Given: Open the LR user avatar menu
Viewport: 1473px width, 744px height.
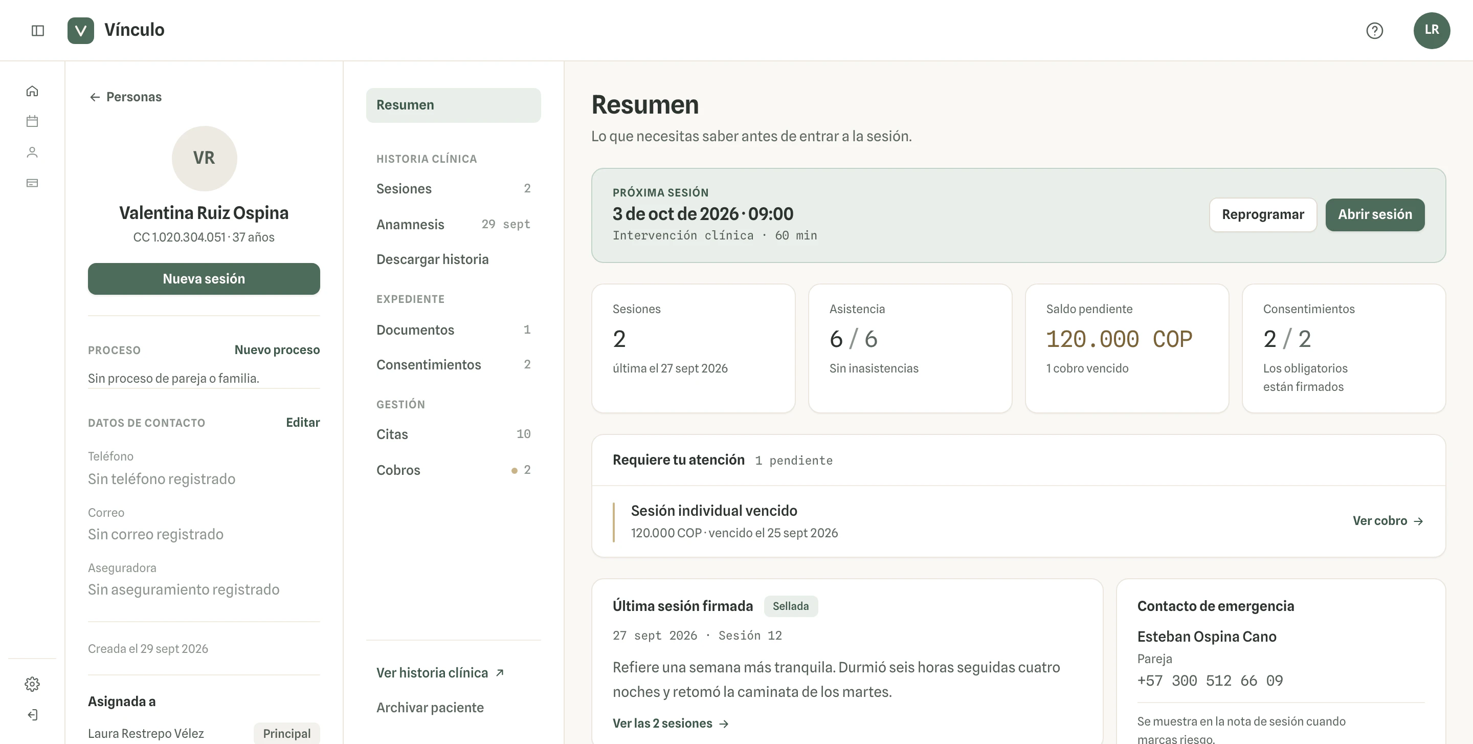Looking at the screenshot, I should tap(1431, 30).
